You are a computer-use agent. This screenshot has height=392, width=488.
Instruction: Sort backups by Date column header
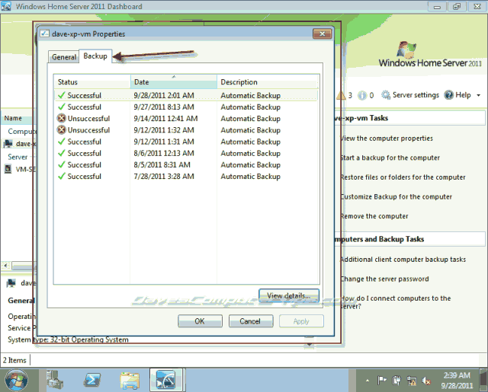point(174,82)
